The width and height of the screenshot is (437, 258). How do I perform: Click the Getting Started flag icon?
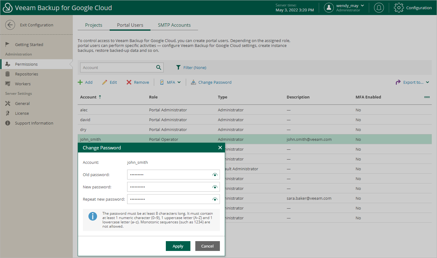pos(8,44)
